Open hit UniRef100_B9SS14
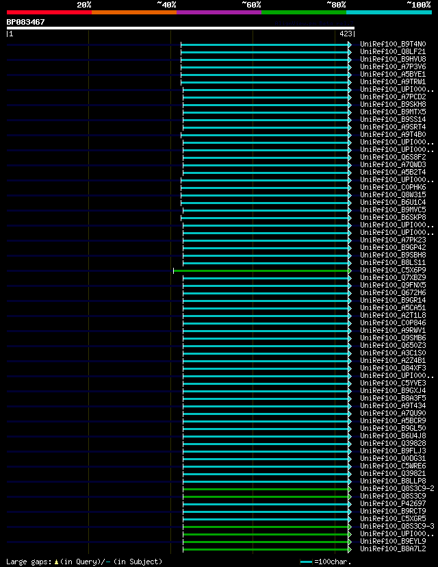This screenshot has height=567, width=438. (393, 119)
